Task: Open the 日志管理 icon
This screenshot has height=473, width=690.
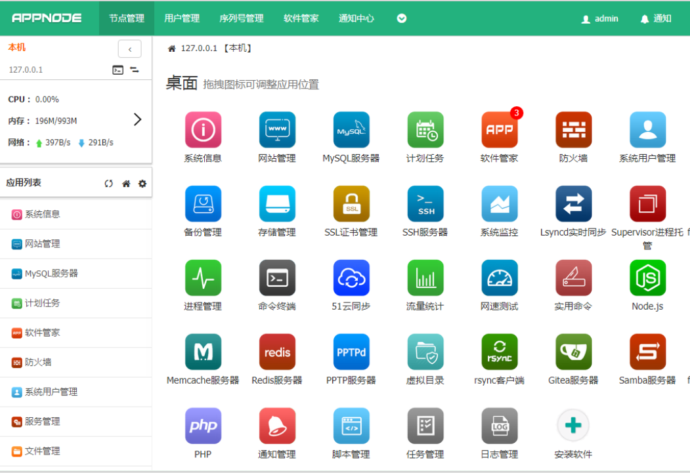Action: click(500, 426)
